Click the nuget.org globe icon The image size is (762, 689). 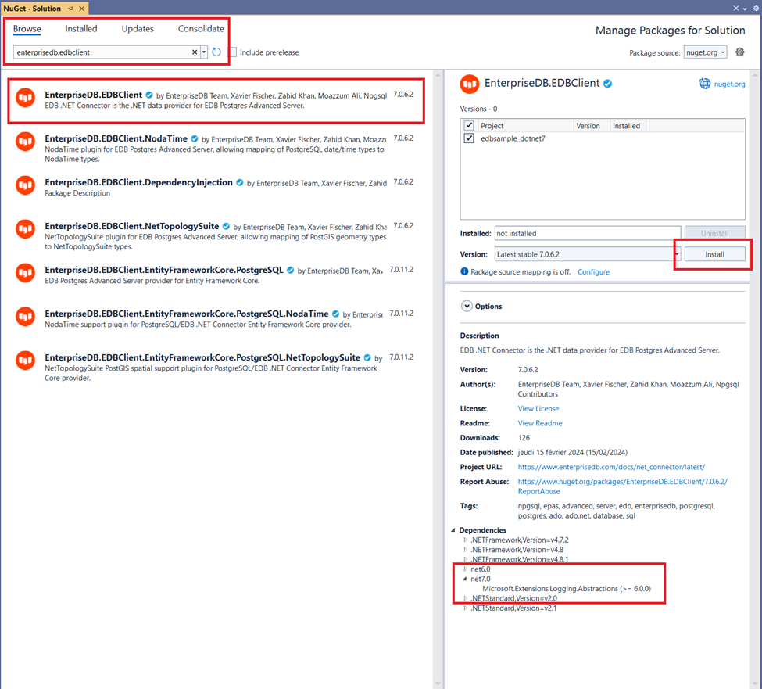coord(704,84)
